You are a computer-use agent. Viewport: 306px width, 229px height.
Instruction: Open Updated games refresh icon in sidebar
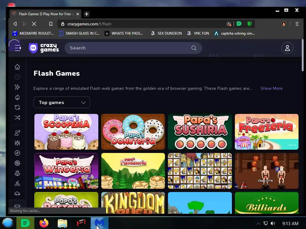pyautogui.click(x=17, y=107)
